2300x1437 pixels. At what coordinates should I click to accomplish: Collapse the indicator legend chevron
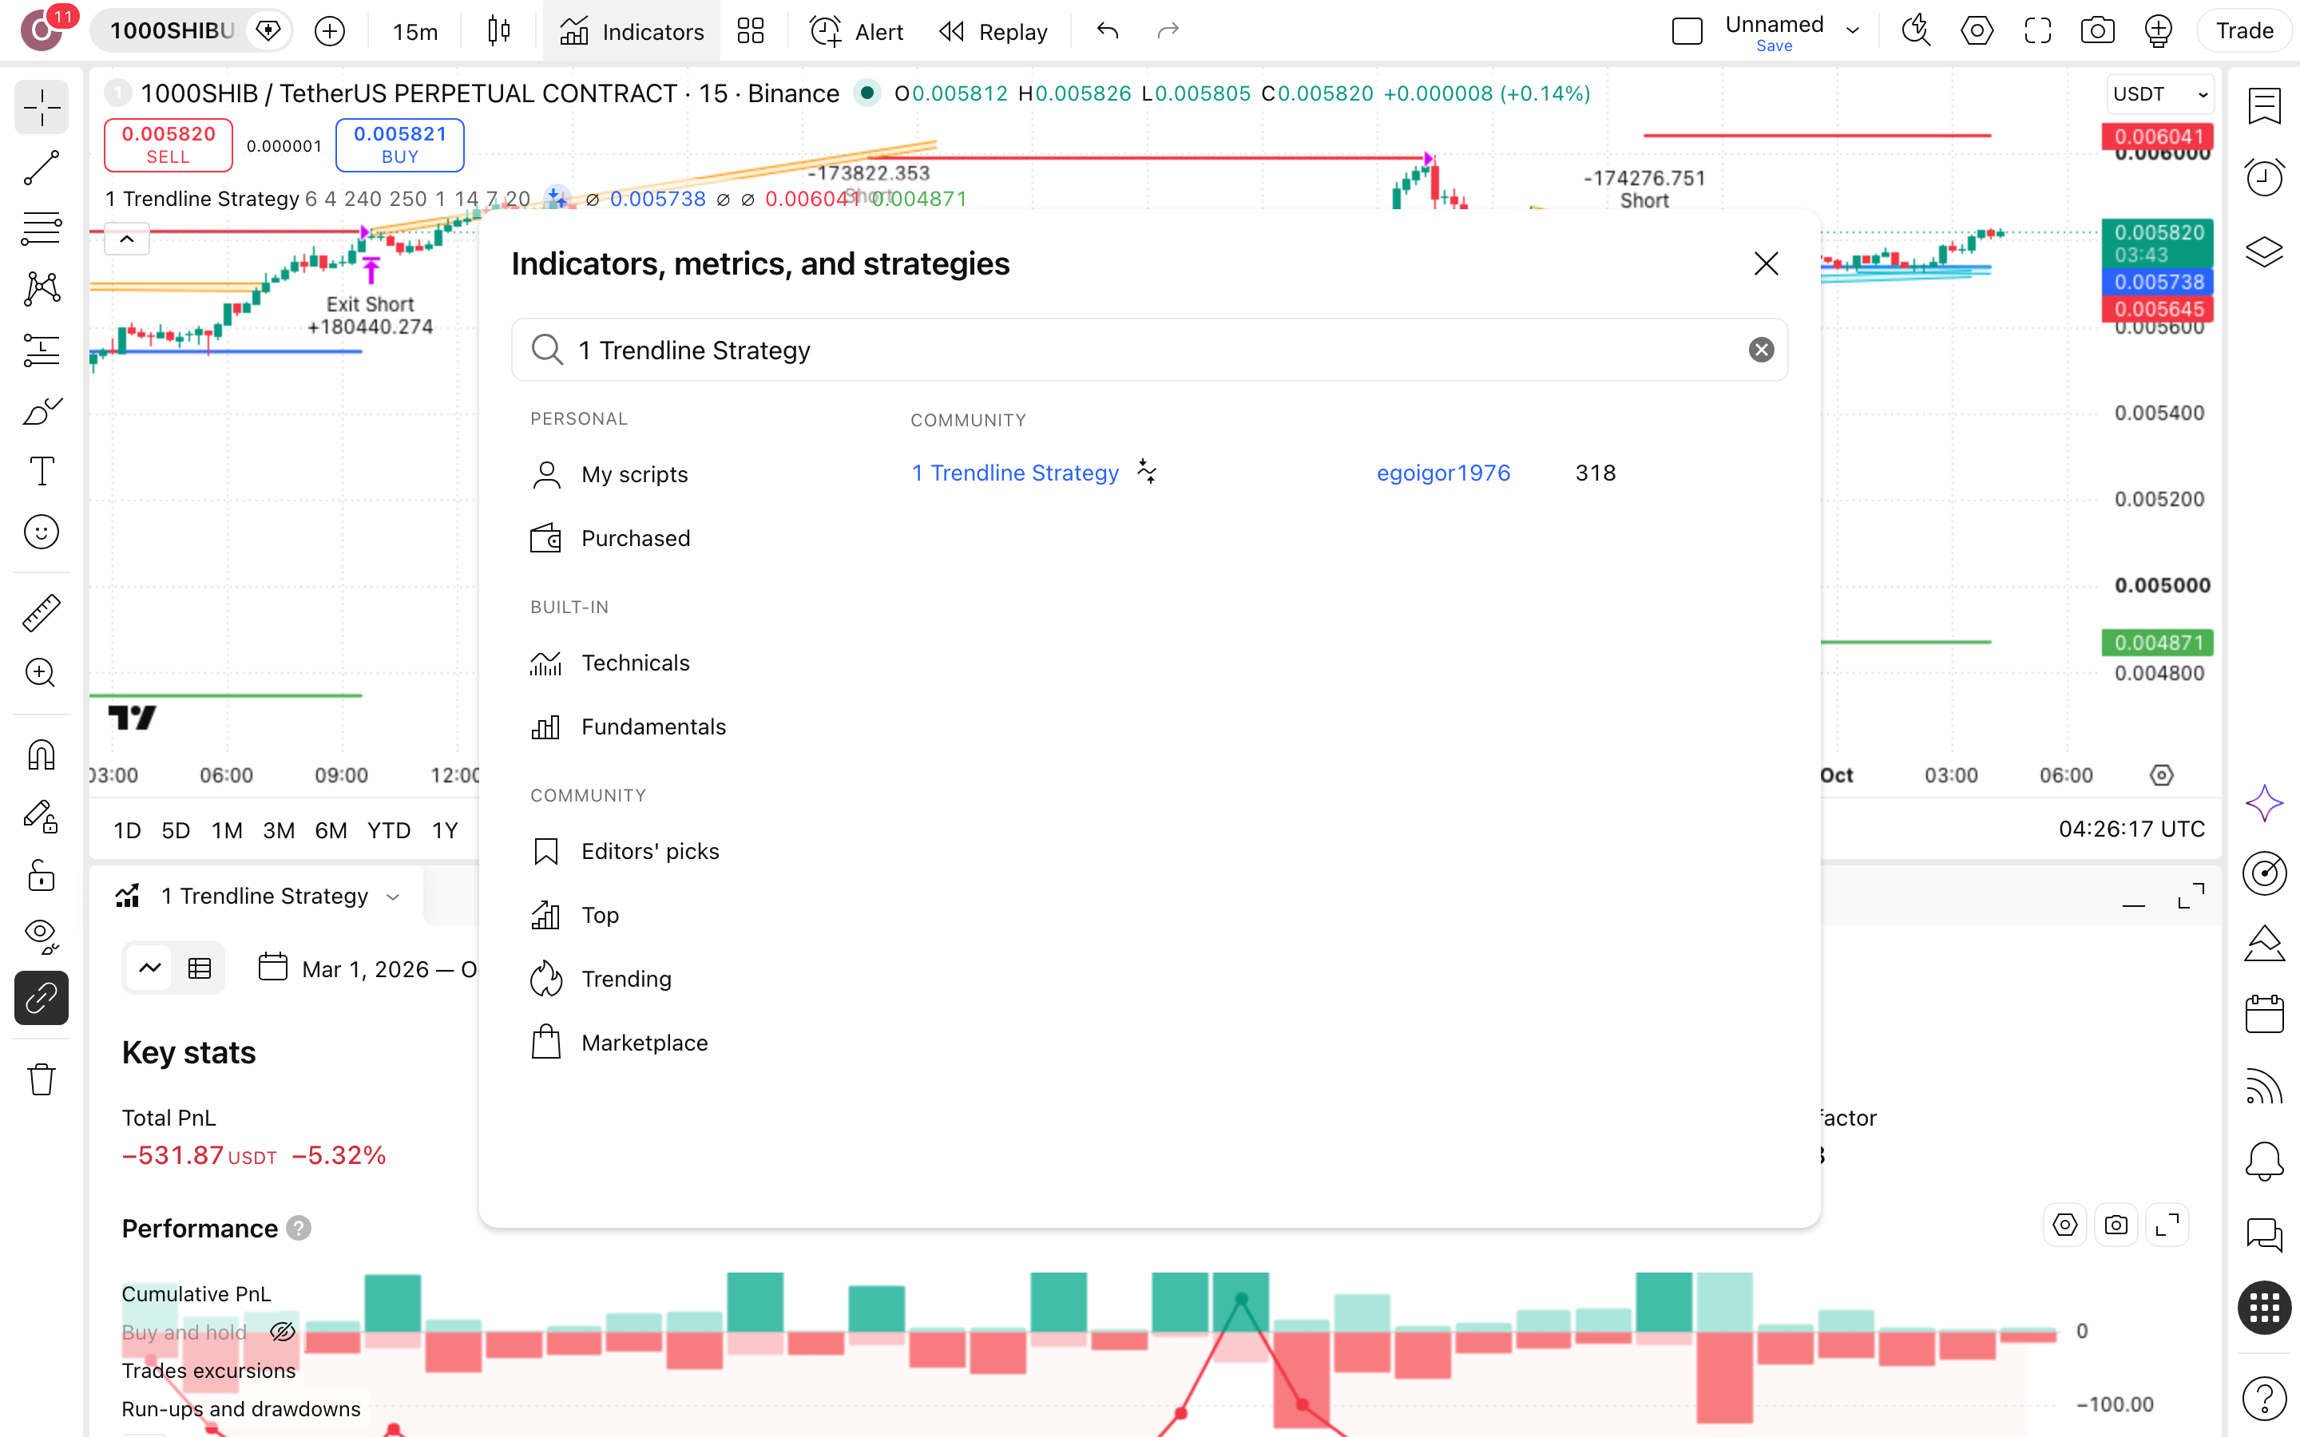pos(126,239)
